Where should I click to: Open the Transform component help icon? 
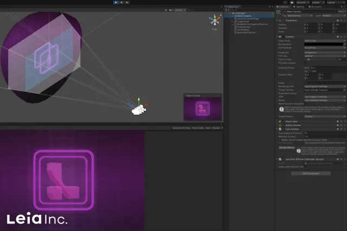tap(338, 21)
